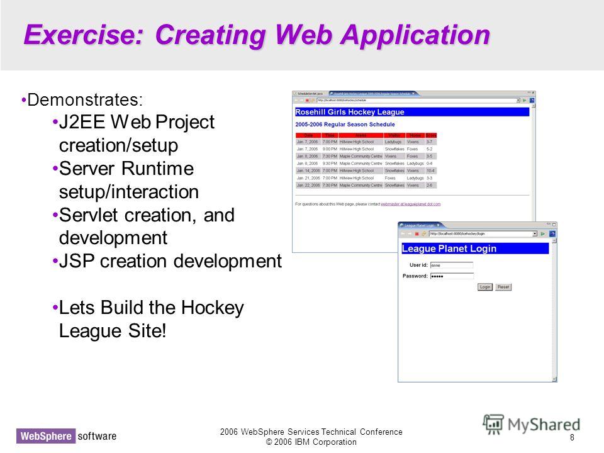
Task: Click 'JSP creation development' bullet
Action: click(x=171, y=260)
